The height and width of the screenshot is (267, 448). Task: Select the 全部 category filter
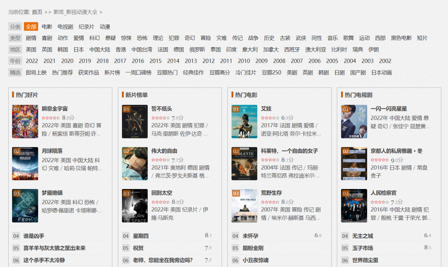(x=31, y=27)
